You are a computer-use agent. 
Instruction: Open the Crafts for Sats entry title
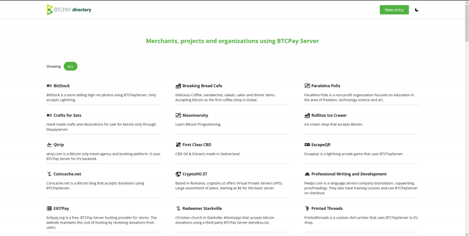point(67,115)
